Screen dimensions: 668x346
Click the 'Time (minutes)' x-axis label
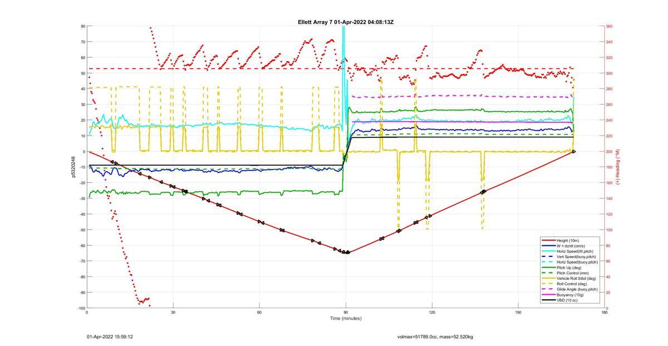coord(346,318)
